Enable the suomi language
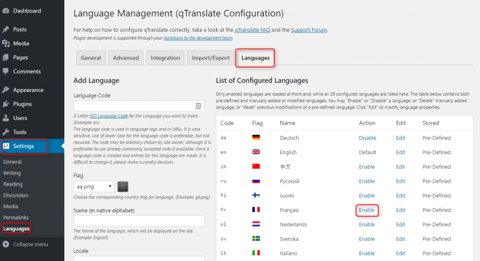This screenshot has width=480, height=261. tap(367, 195)
